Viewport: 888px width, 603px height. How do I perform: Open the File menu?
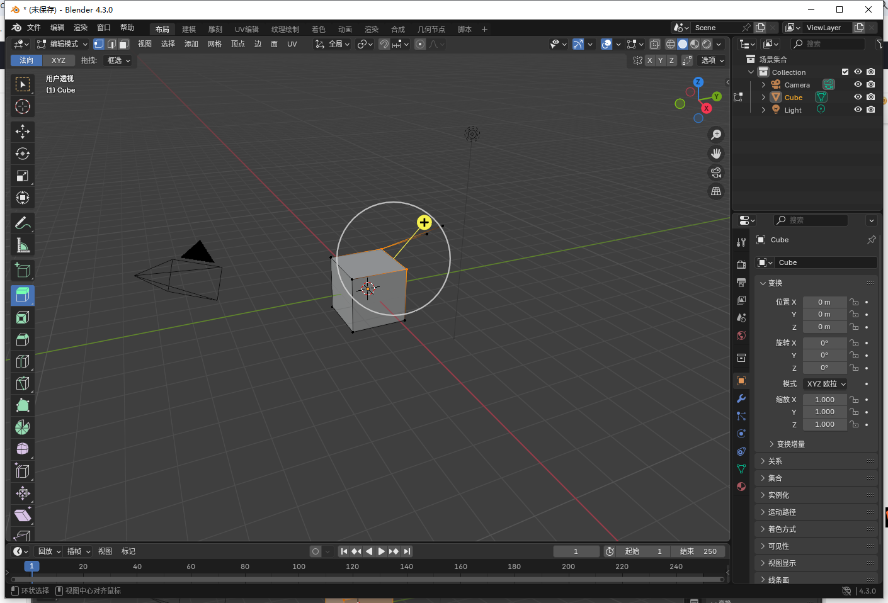tap(34, 28)
